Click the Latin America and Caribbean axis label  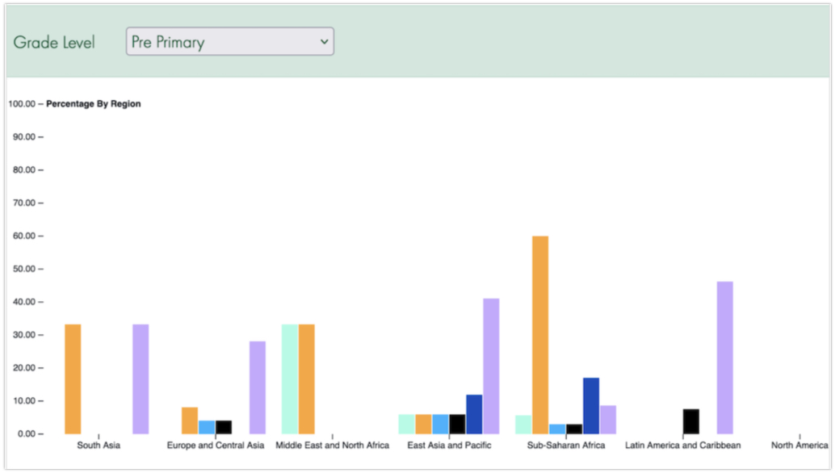point(682,446)
